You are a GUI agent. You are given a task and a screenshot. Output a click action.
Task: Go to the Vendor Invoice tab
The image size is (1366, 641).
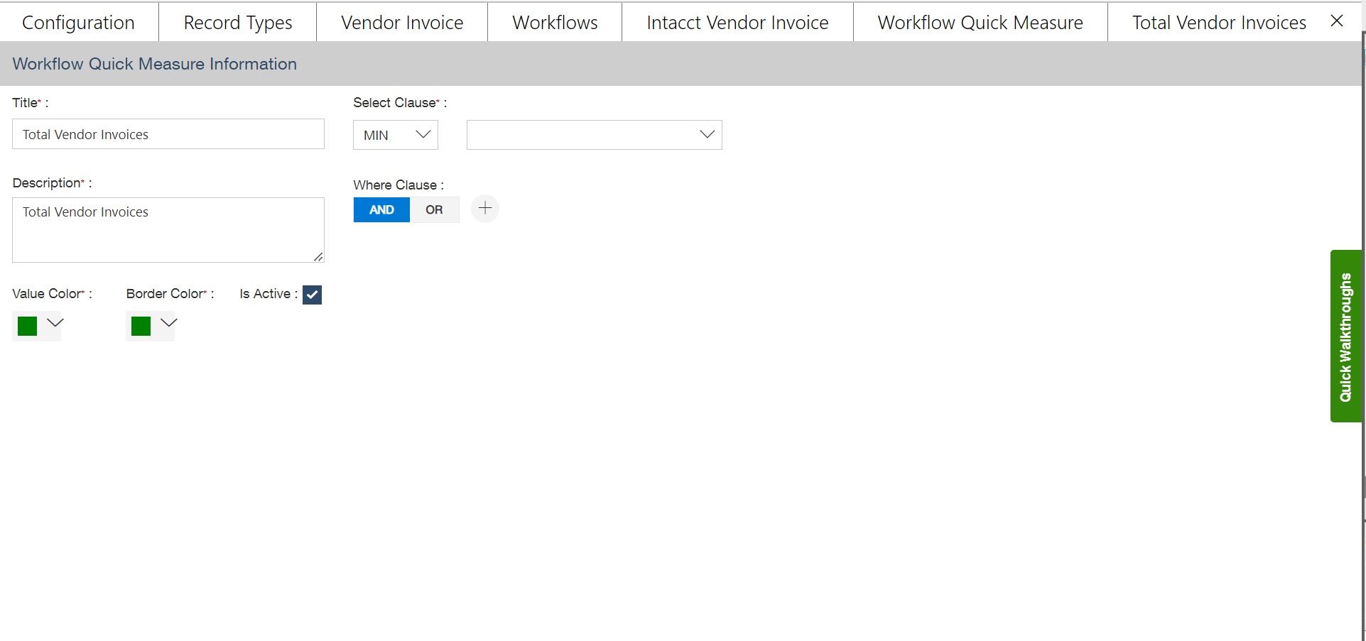click(x=402, y=23)
